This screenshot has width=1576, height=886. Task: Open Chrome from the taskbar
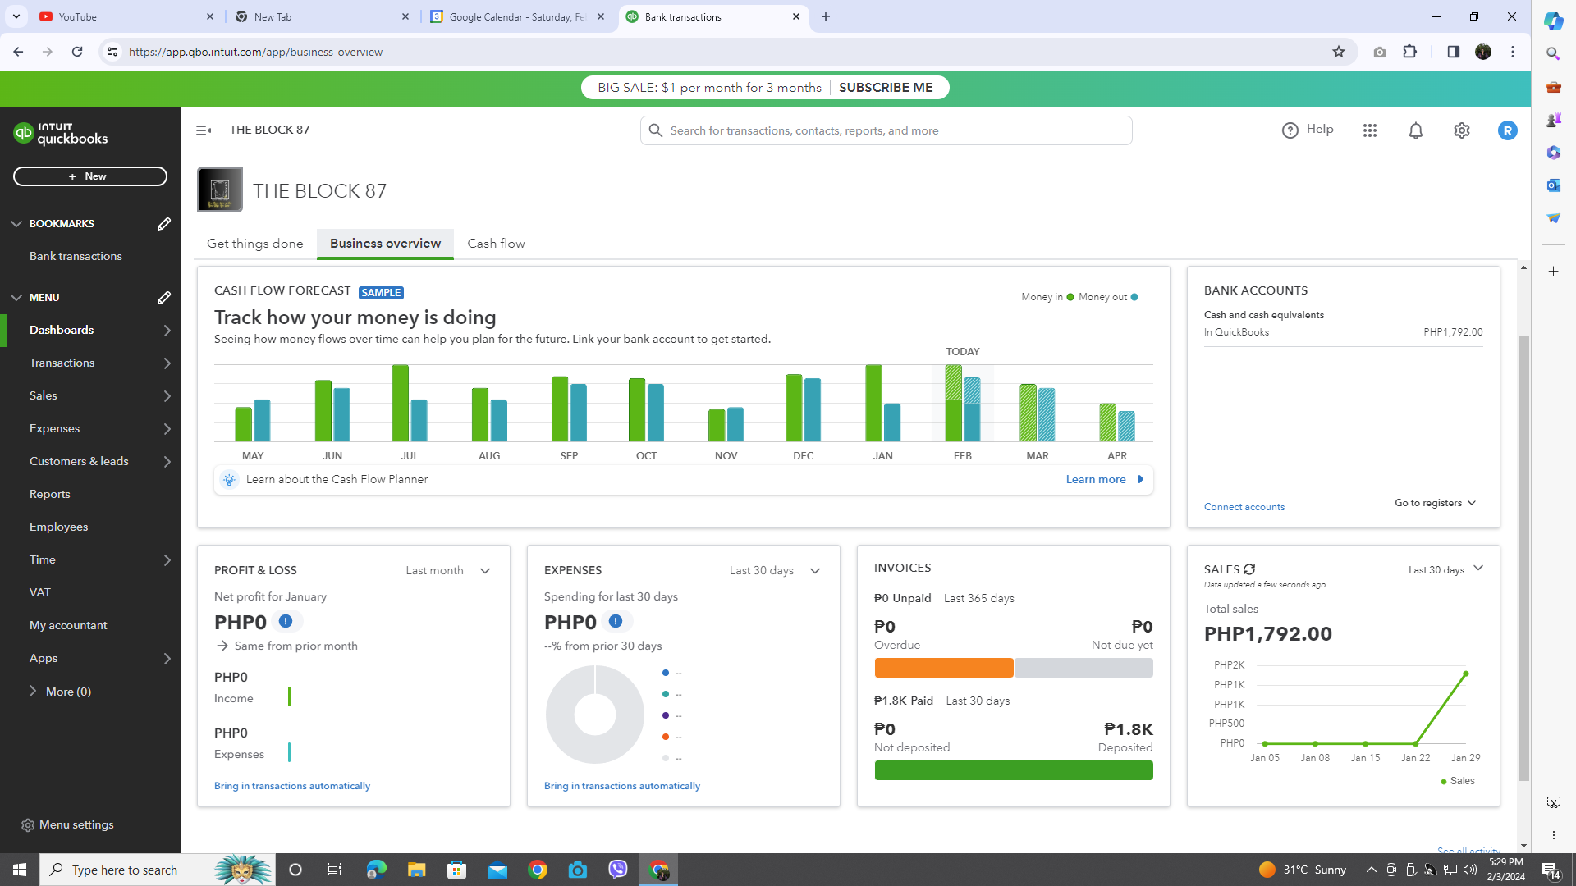[x=538, y=870]
